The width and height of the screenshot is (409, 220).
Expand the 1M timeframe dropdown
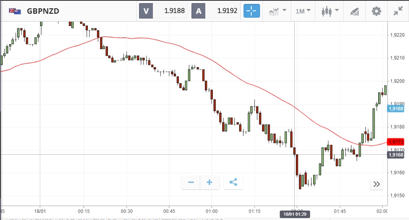[303, 11]
